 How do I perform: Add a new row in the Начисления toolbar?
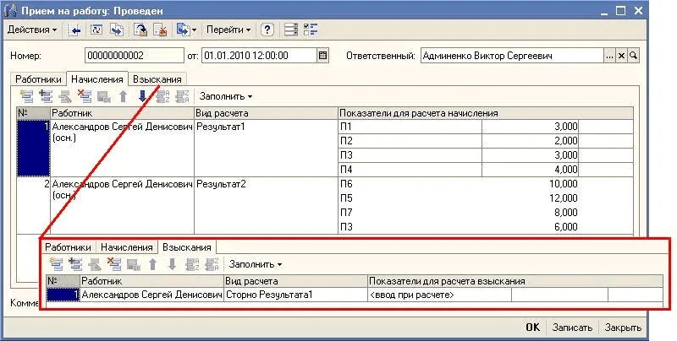[27, 96]
